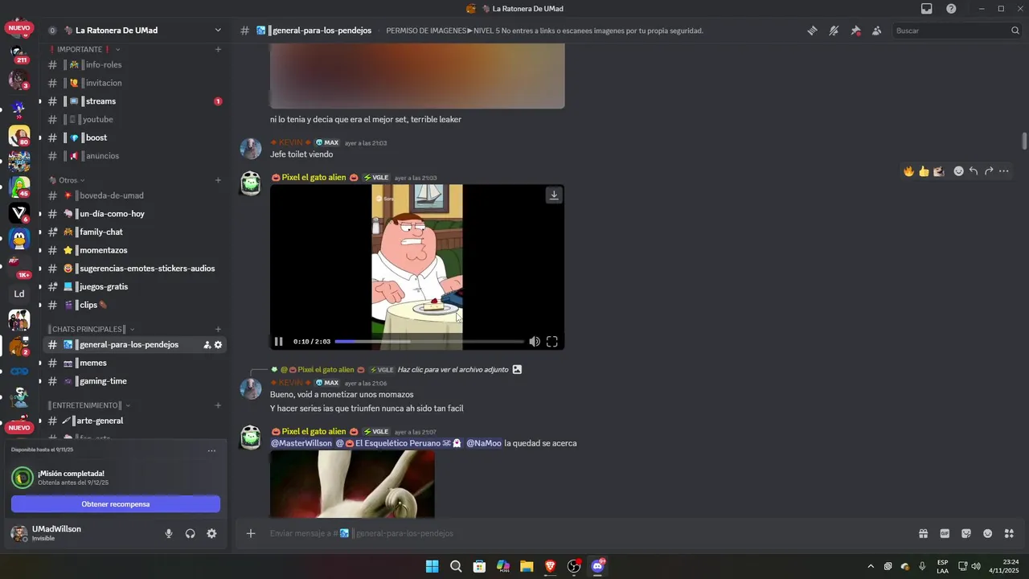Viewport: 1029px width, 579px height.
Task: Reply to the message with the left arrow
Action: (974, 171)
